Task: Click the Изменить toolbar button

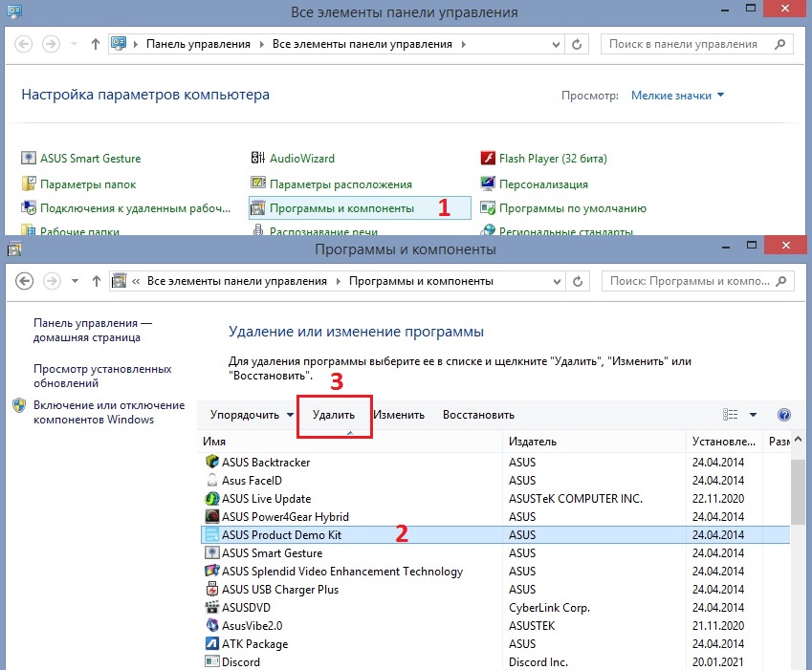Action: pyautogui.click(x=399, y=415)
